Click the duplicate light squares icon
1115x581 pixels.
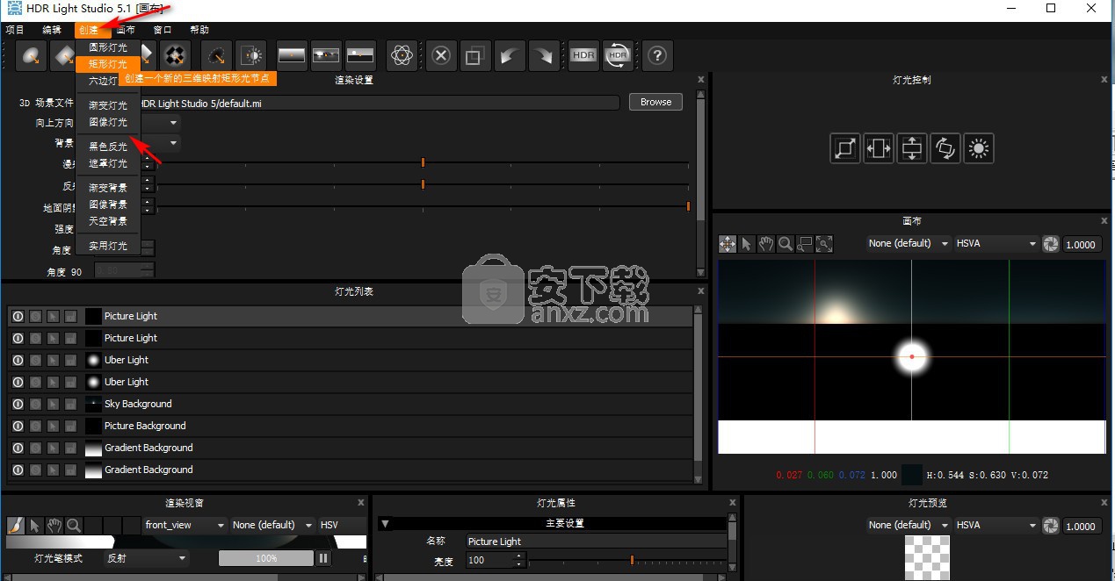tap(475, 55)
